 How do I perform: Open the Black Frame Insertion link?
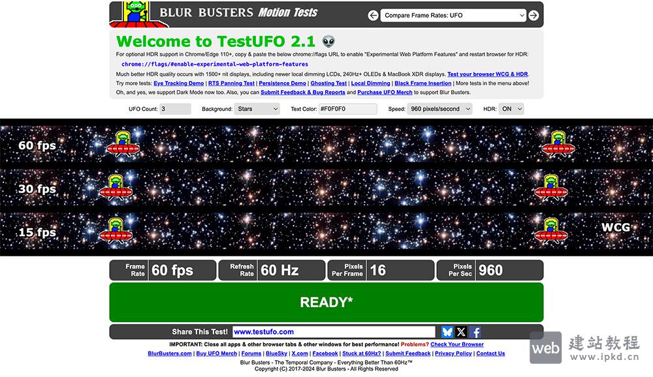(x=422, y=83)
